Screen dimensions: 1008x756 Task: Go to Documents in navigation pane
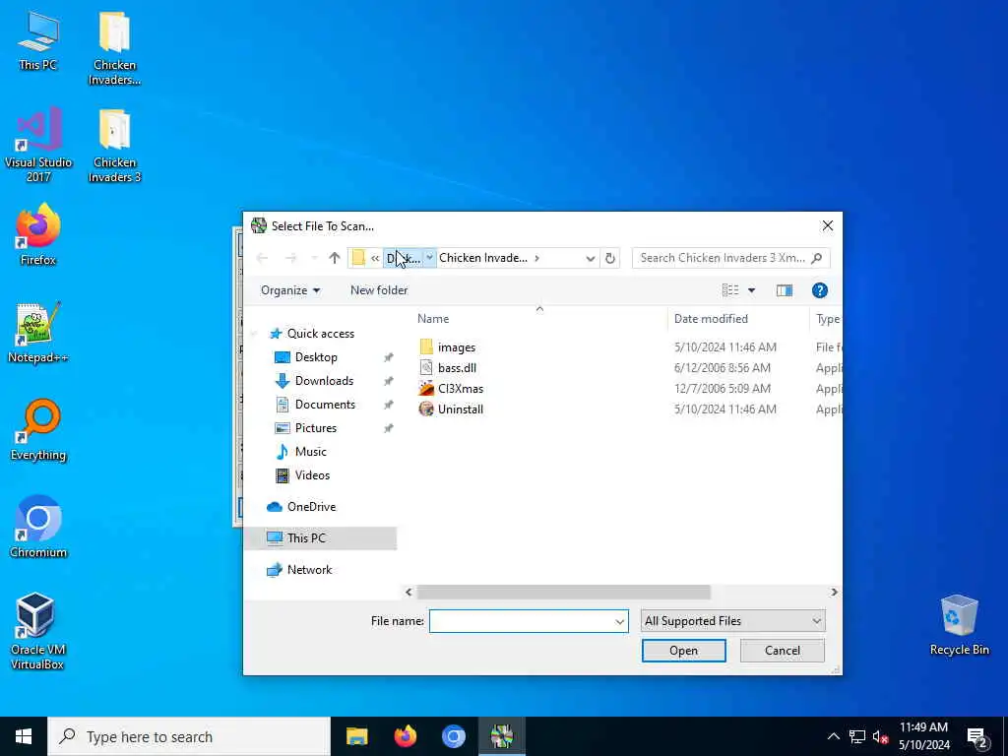pyautogui.click(x=325, y=405)
